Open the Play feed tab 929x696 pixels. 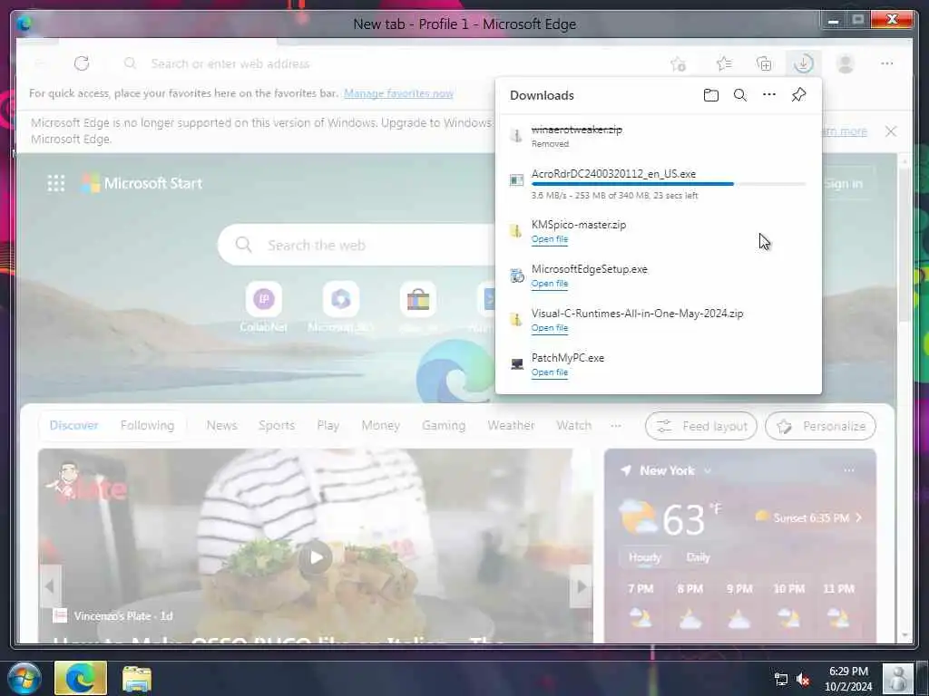point(328,426)
